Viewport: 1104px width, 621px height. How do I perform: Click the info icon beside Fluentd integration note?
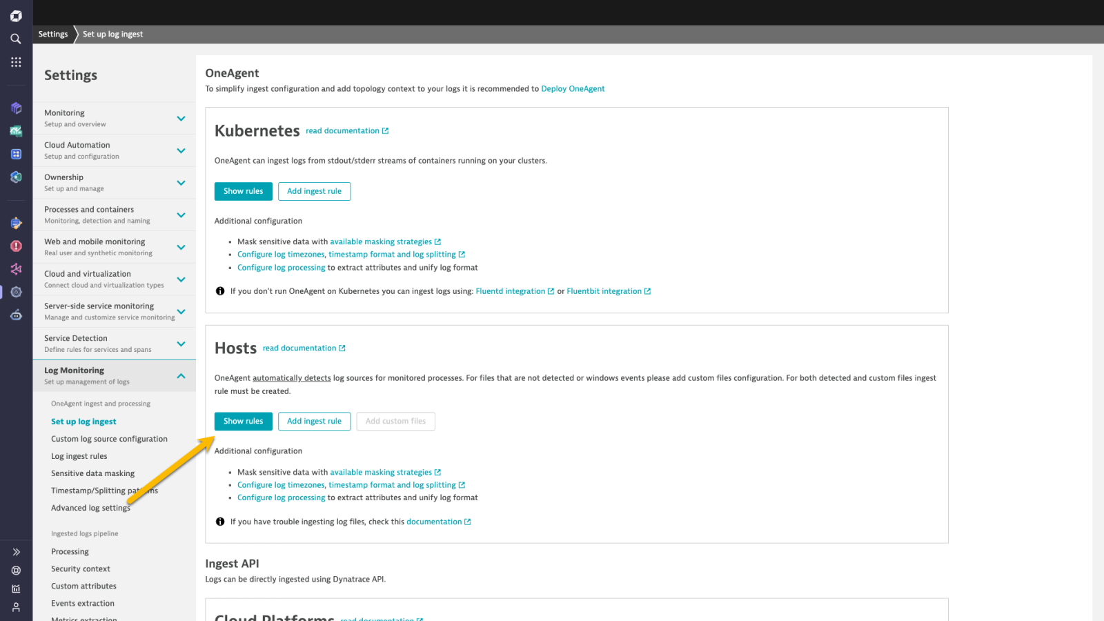tap(219, 290)
